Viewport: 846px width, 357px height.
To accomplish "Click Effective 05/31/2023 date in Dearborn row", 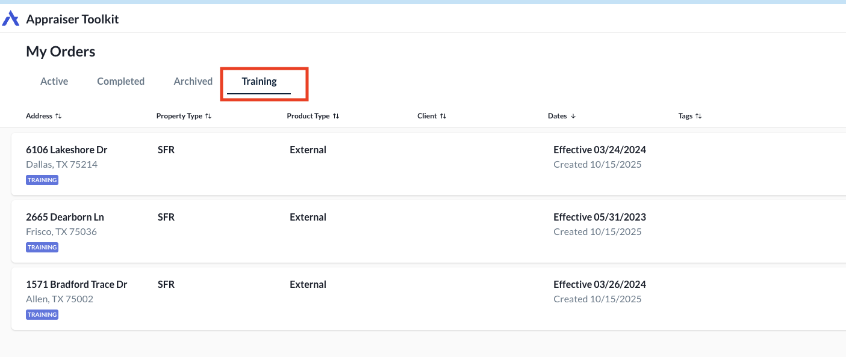I will click(x=600, y=217).
